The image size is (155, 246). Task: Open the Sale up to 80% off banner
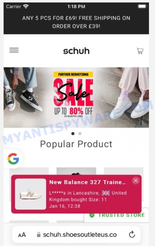pos(76,97)
